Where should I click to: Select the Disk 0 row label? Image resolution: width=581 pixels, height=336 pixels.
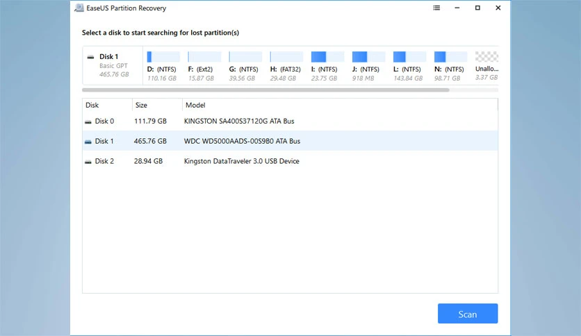pyautogui.click(x=104, y=121)
